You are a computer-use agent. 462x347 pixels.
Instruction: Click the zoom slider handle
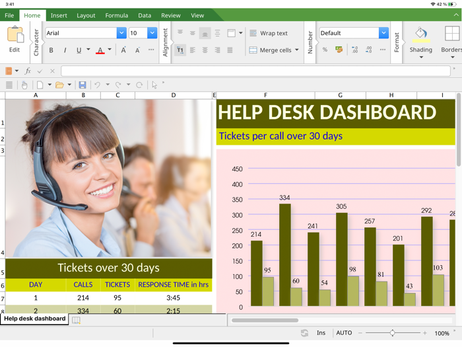[x=392, y=333]
